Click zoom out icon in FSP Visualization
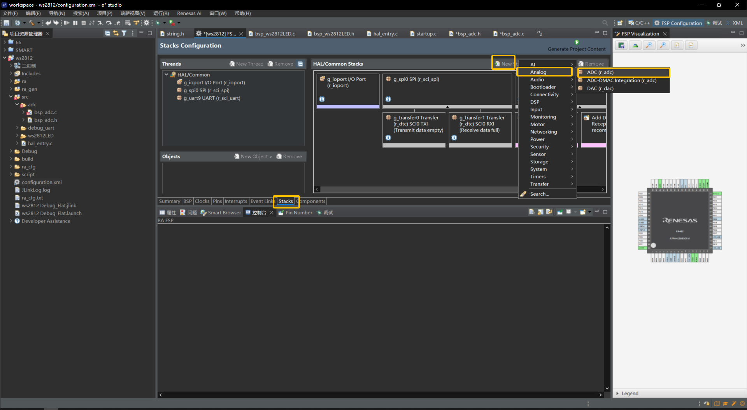 click(649, 45)
